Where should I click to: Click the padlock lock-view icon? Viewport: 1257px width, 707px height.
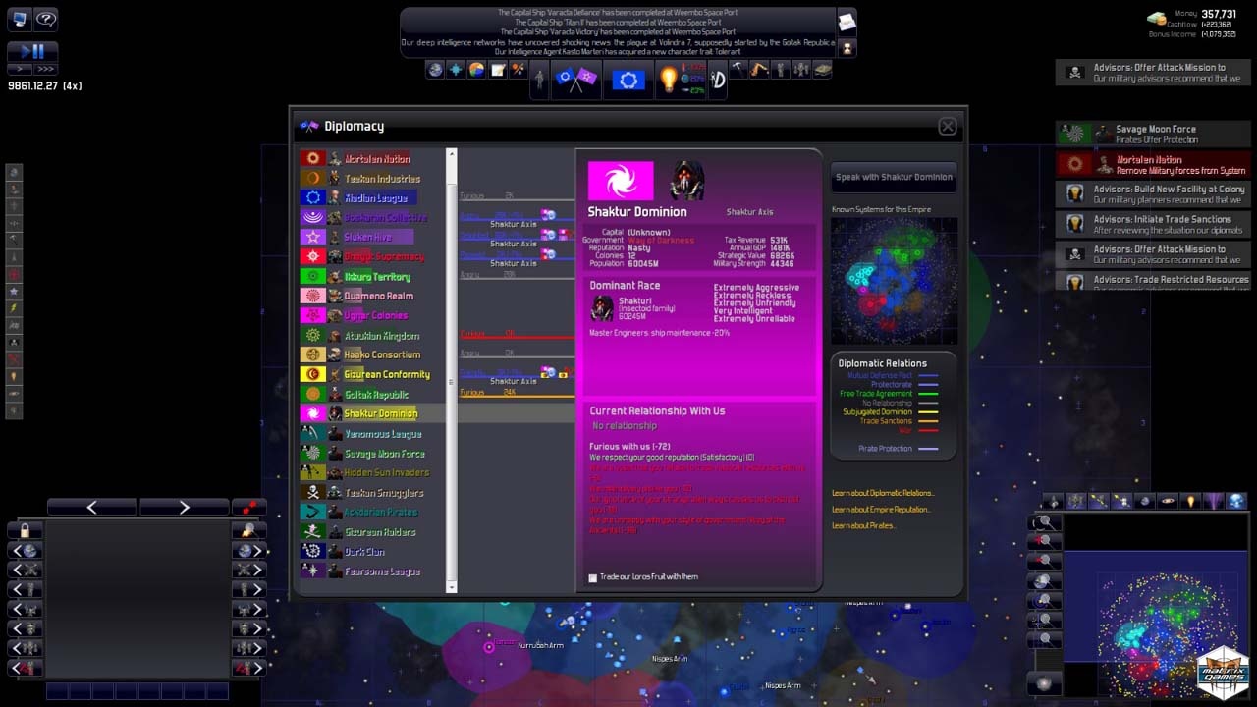pyautogui.click(x=25, y=530)
